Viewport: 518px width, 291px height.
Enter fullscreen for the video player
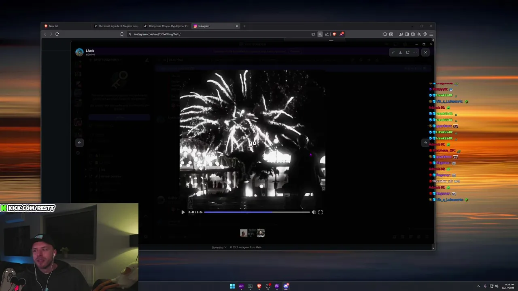coord(321,212)
